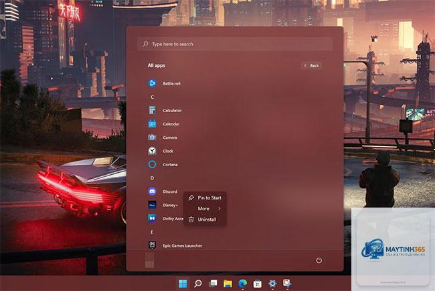This screenshot has width=435, height=291.
Task: Open the Battle.net app icon
Action: tap(152, 83)
